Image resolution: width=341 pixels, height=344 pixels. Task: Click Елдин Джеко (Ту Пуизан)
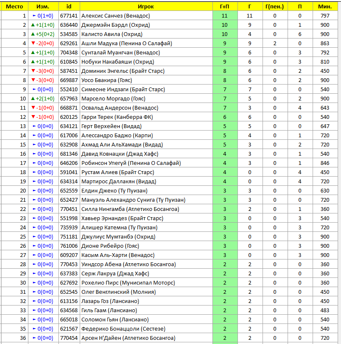coord(146,191)
